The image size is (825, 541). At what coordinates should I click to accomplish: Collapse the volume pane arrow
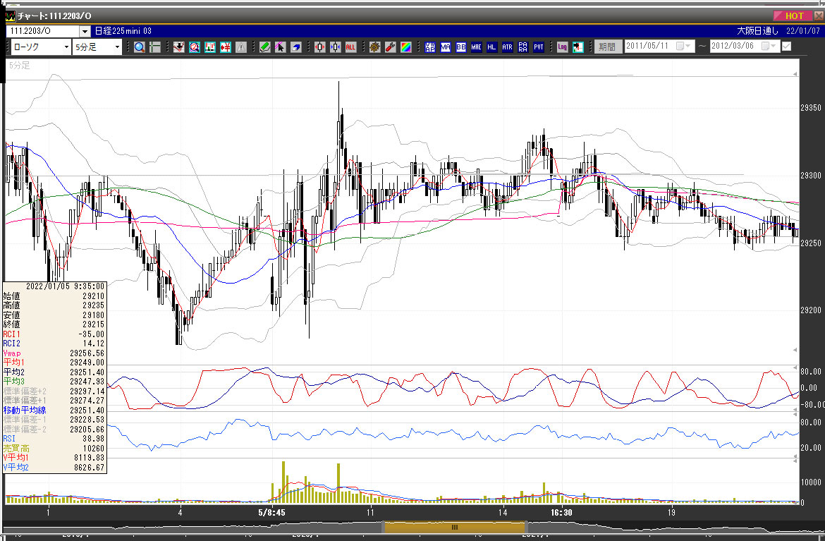[795, 461]
